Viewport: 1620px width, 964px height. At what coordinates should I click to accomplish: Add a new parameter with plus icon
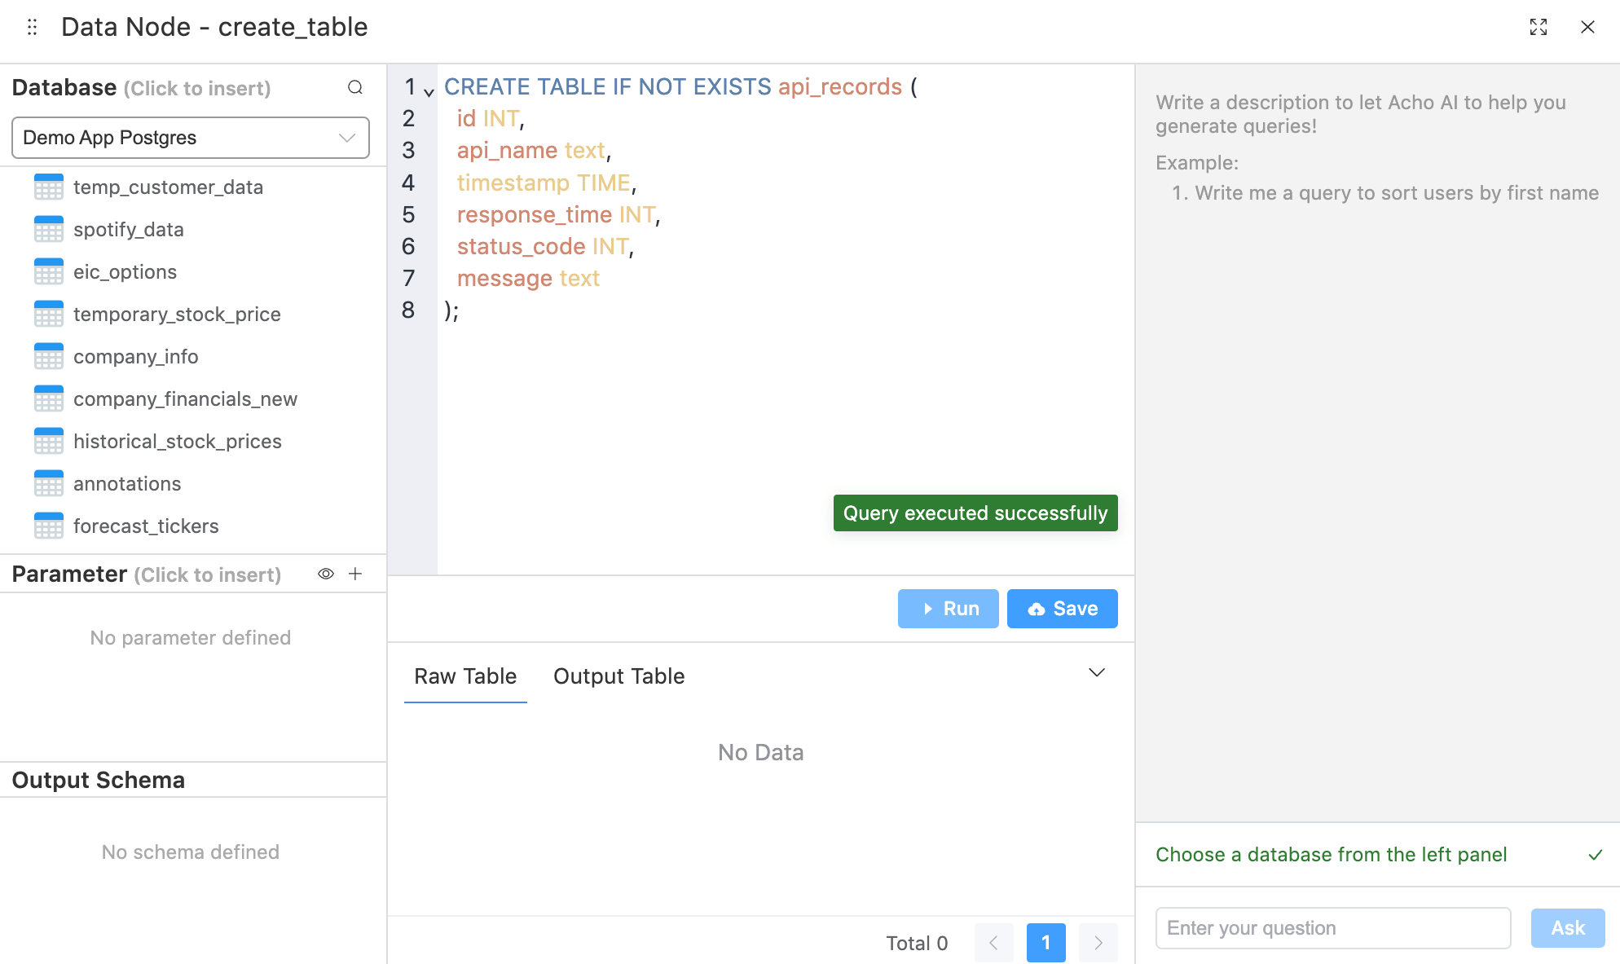click(x=355, y=574)
